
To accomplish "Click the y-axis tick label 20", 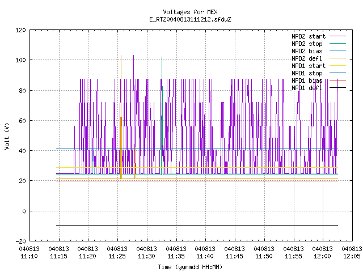I will (22, 181).
